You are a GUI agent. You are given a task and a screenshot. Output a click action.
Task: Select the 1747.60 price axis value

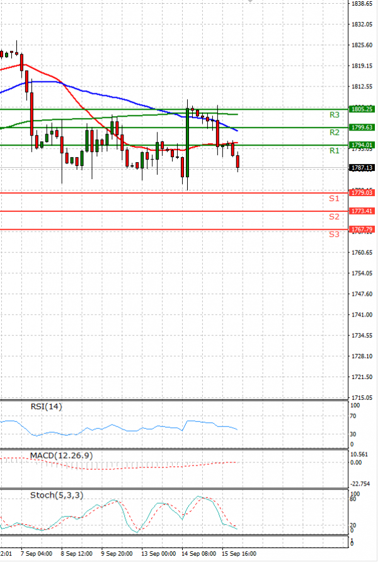click(x=362, y=295)
